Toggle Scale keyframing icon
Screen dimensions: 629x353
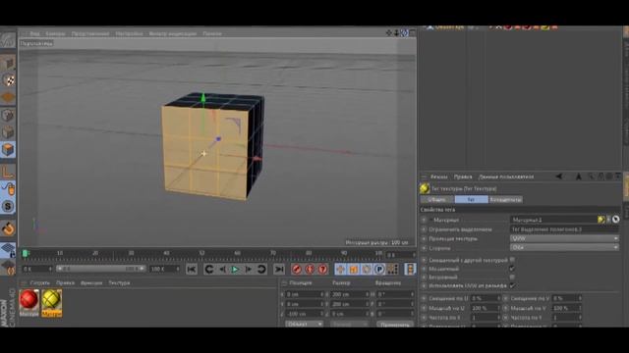[354, 270]
